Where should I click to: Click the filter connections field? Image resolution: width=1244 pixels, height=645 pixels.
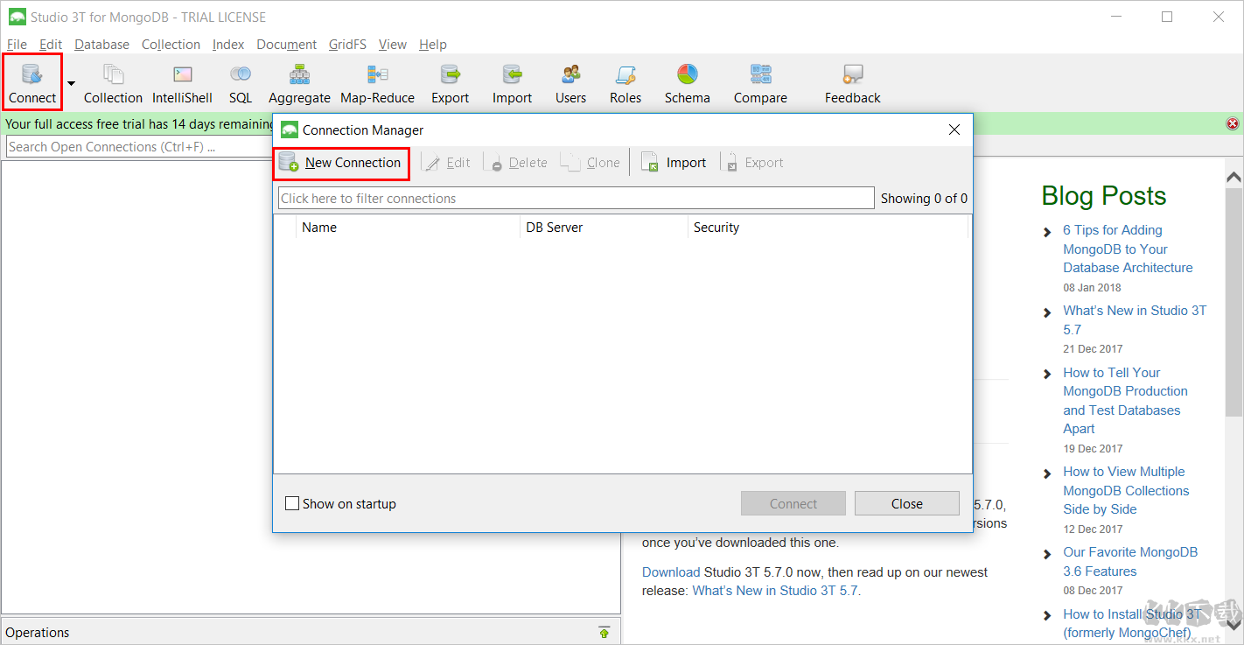click(x=576, y=199)
